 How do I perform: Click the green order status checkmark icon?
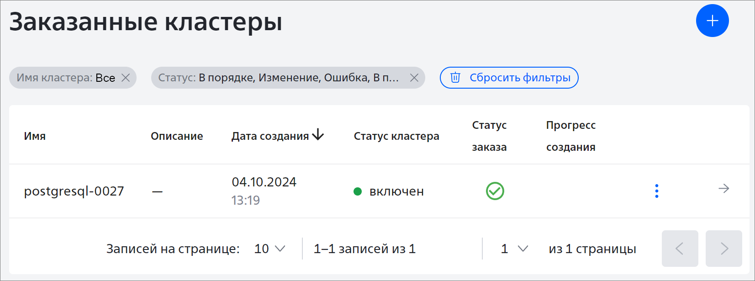(x=495, y=191)
